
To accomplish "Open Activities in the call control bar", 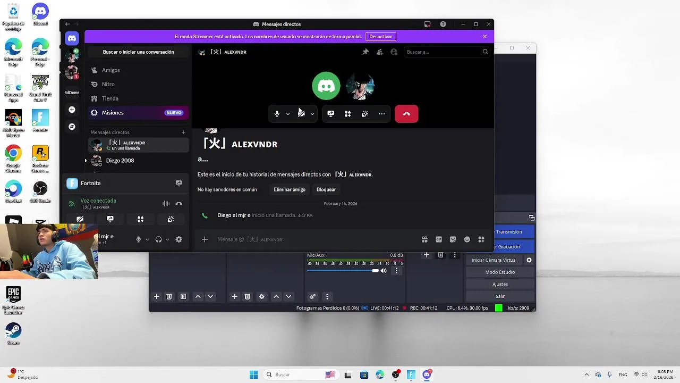I will coord(347,114).
